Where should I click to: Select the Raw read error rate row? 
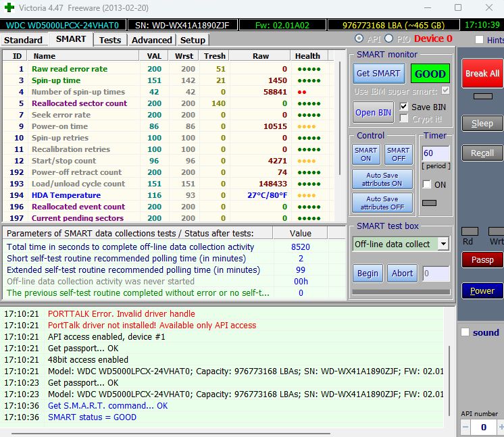coord(168,69)
